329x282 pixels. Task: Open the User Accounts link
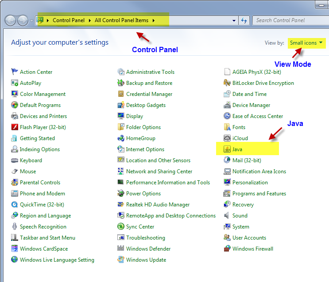(249, 238)
